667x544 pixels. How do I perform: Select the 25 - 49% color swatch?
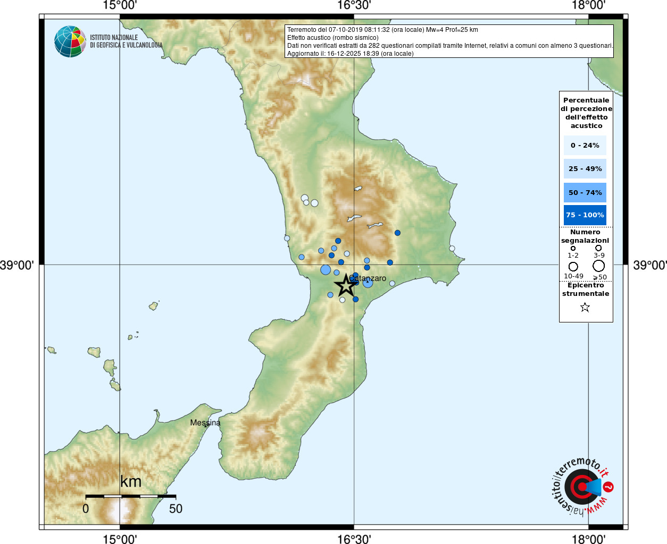point(585,168)
